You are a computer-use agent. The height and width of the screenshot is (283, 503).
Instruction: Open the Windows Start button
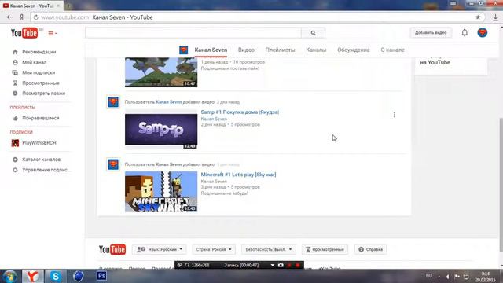click(x=10, y=276)
